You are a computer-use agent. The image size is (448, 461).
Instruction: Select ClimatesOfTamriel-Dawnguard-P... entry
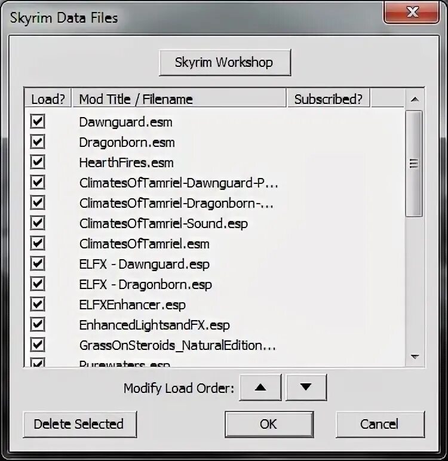[179, 183]
